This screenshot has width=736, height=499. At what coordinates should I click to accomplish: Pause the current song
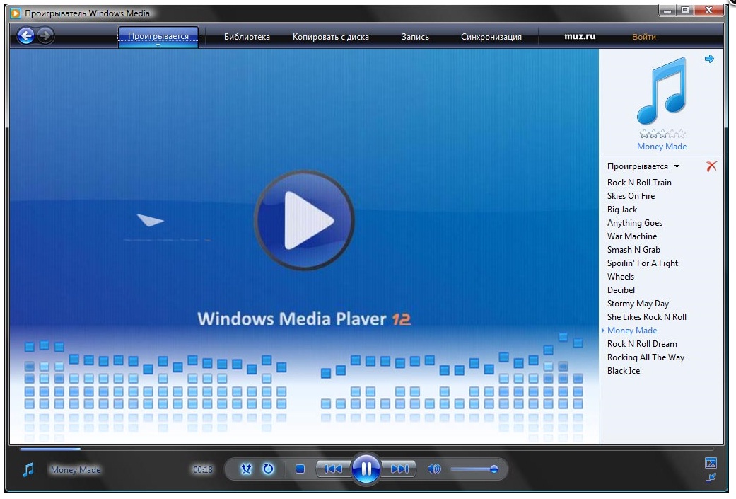pos(366,469)
